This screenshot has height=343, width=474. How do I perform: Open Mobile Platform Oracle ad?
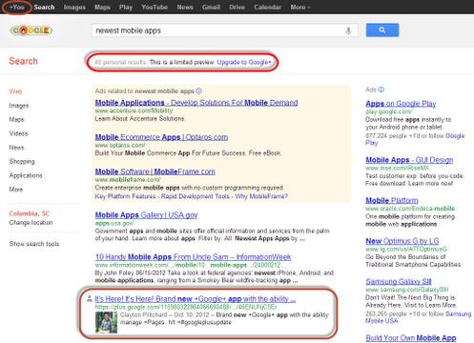click(x=392, y=201)
